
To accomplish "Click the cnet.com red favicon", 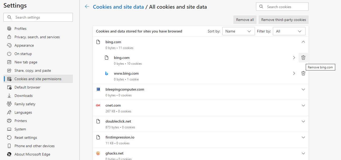I will 98,105.
